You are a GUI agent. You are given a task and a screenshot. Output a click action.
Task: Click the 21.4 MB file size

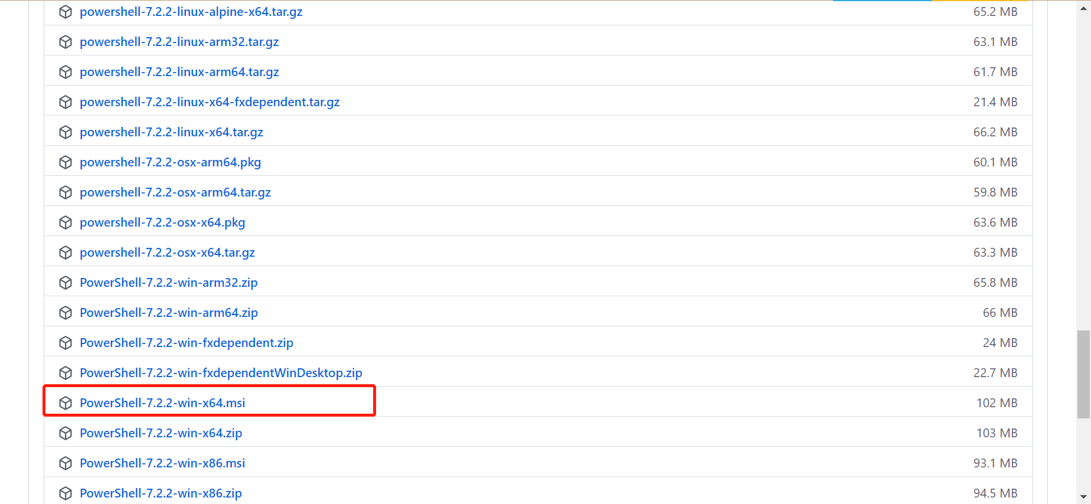[995, 102]
